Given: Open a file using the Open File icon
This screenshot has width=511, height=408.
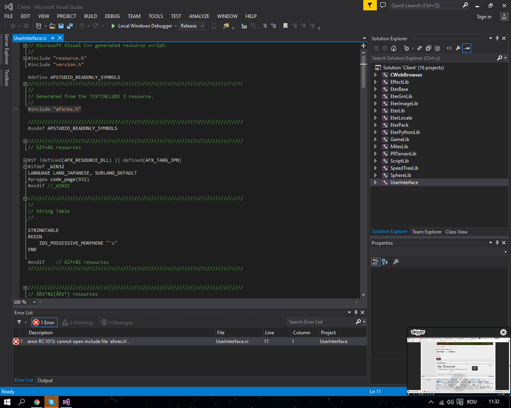Looking at the screenshot, I should [x=52, y=26].
